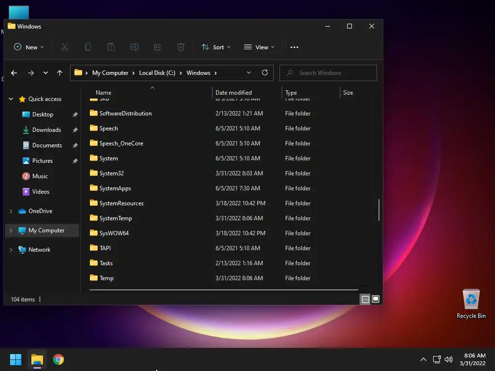Open Videos in Quick access

(x=41, y=191)
